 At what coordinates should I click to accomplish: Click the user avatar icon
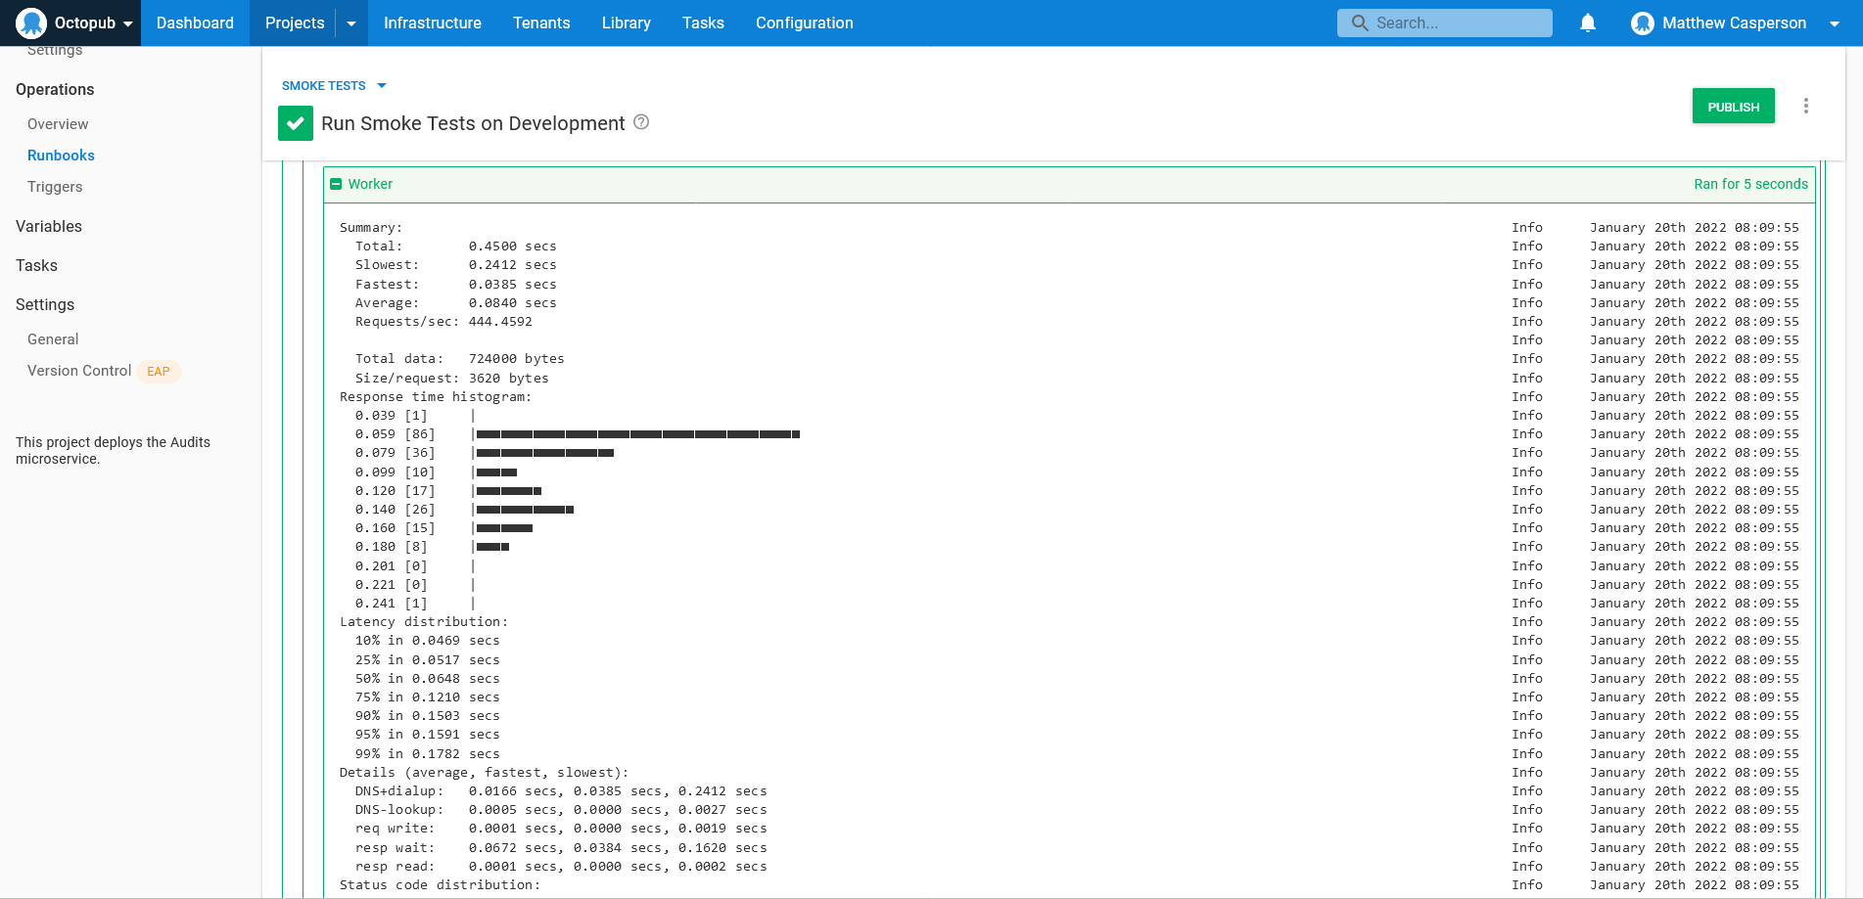click(x=1642, y=22)
